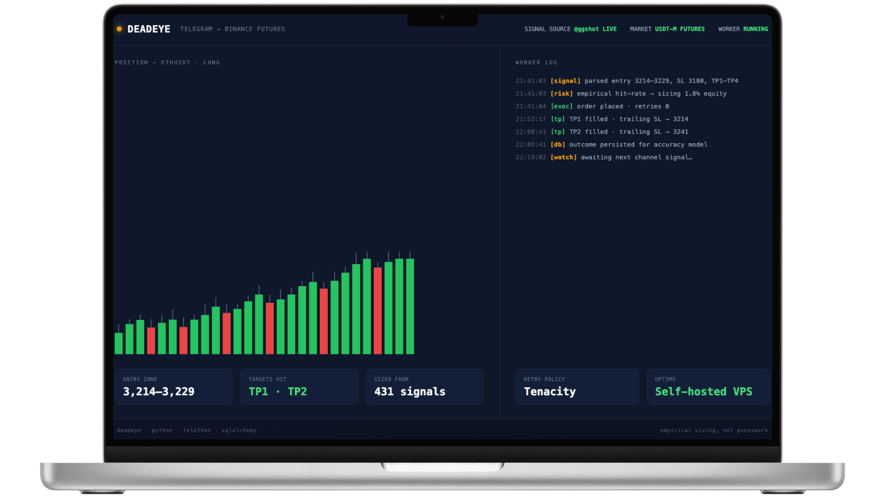Open the Sized From 431 signals card

[x=425, y=387]
